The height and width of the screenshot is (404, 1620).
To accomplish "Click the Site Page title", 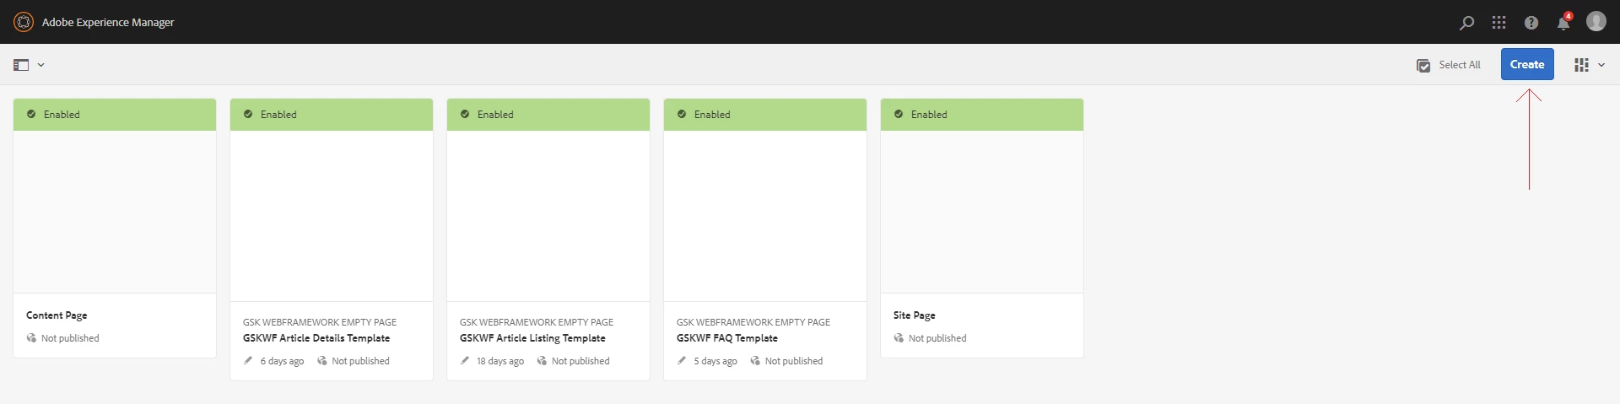I will [915, 315].
